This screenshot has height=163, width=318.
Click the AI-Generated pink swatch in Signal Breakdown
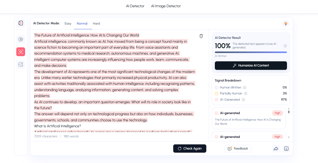(216, 100)
